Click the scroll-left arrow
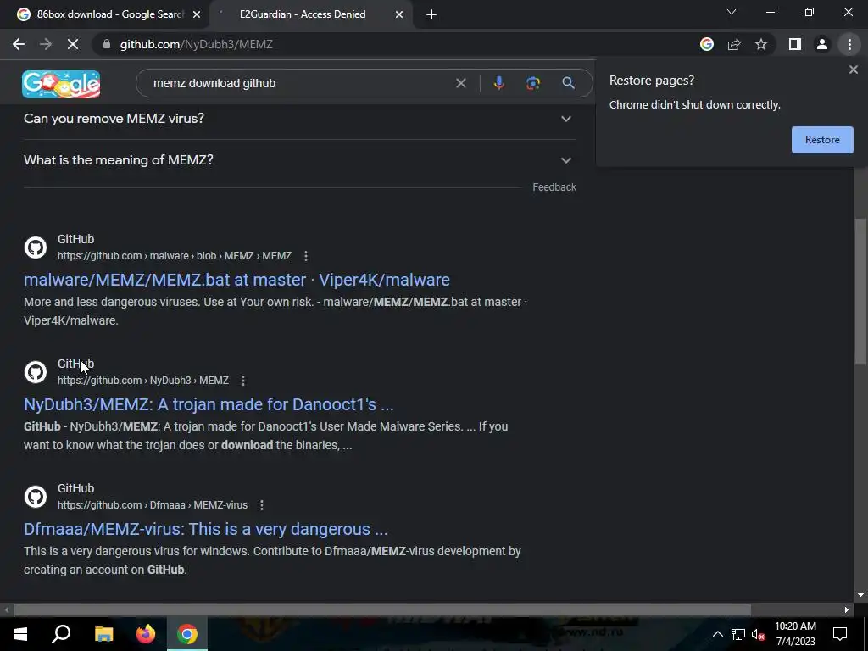Viewport: 868px width, 651px height. pos(7,610)
